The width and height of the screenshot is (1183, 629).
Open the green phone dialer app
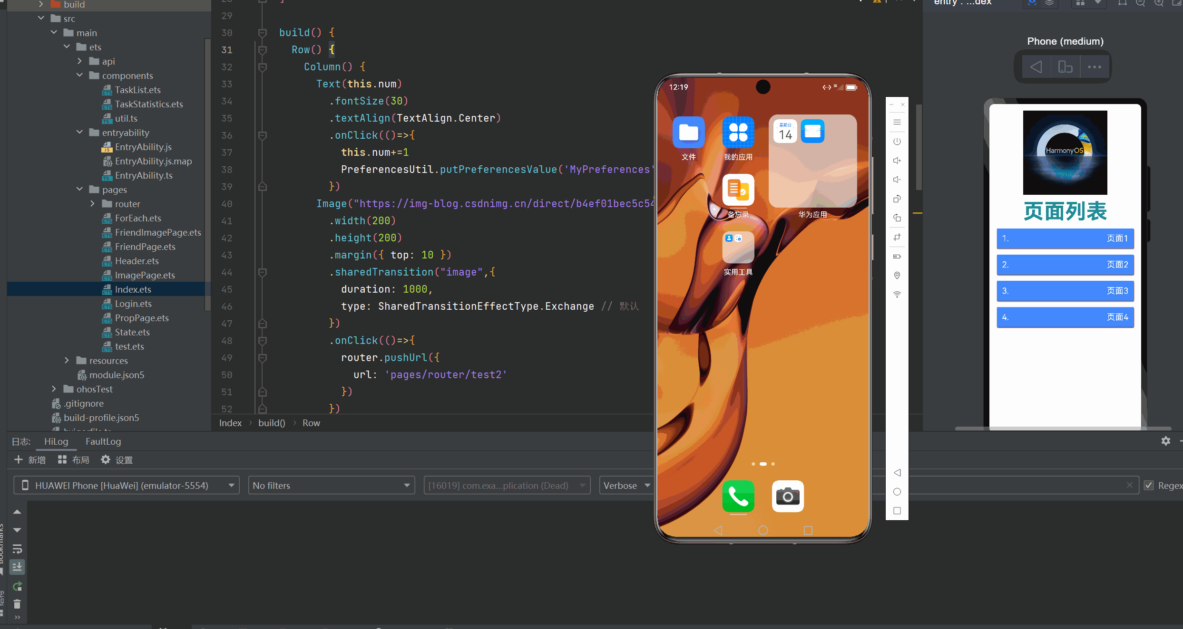738,496
